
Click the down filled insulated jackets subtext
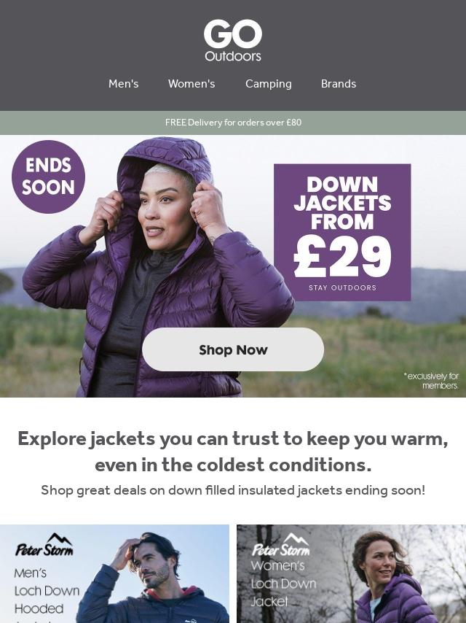[x=233, y=490]
